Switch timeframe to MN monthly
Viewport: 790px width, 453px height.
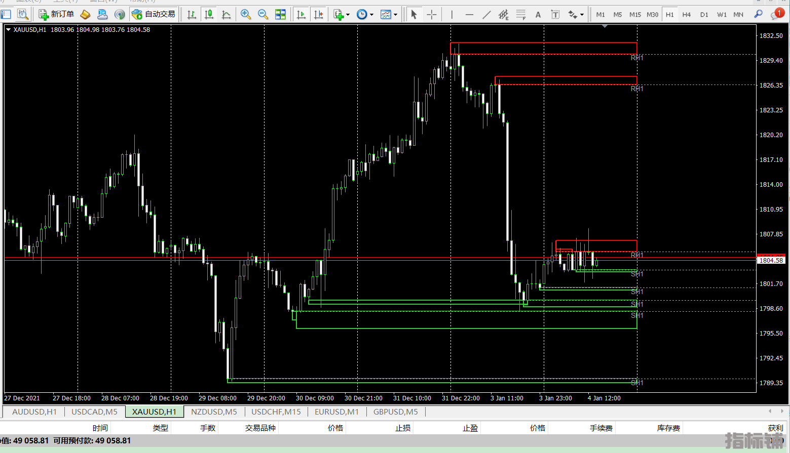[738, 14]
